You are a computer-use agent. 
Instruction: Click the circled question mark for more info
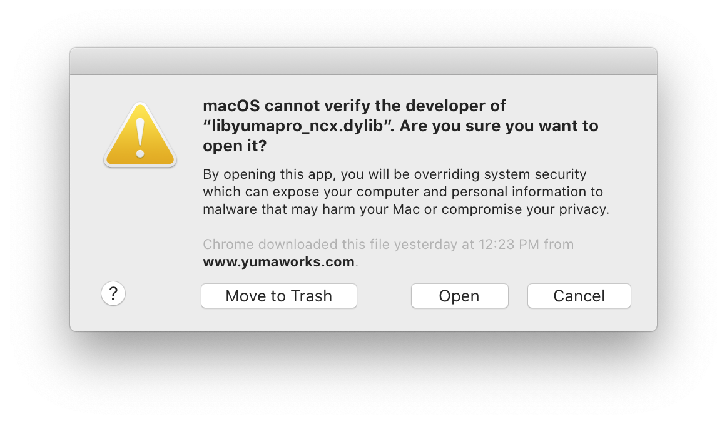coord(113,293)
